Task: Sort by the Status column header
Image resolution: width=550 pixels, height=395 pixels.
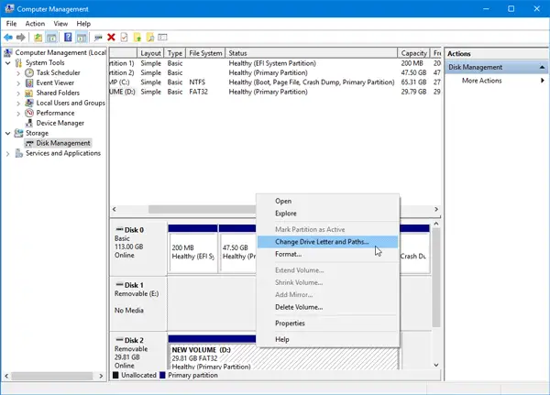Action: click(x=311, y=53)
